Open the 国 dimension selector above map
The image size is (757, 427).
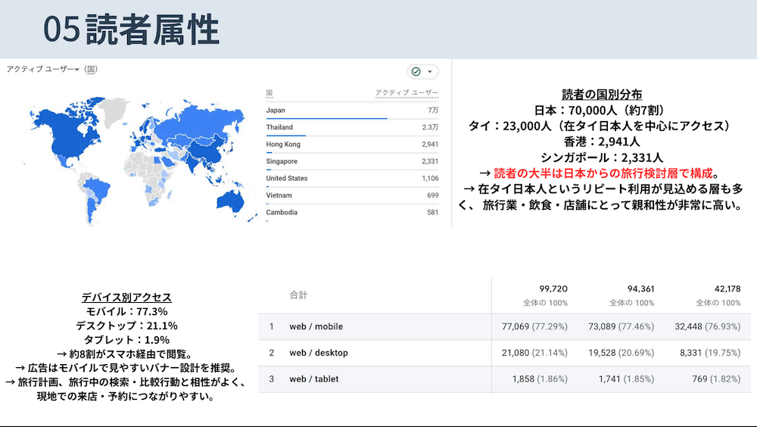[x=91, y=70]
